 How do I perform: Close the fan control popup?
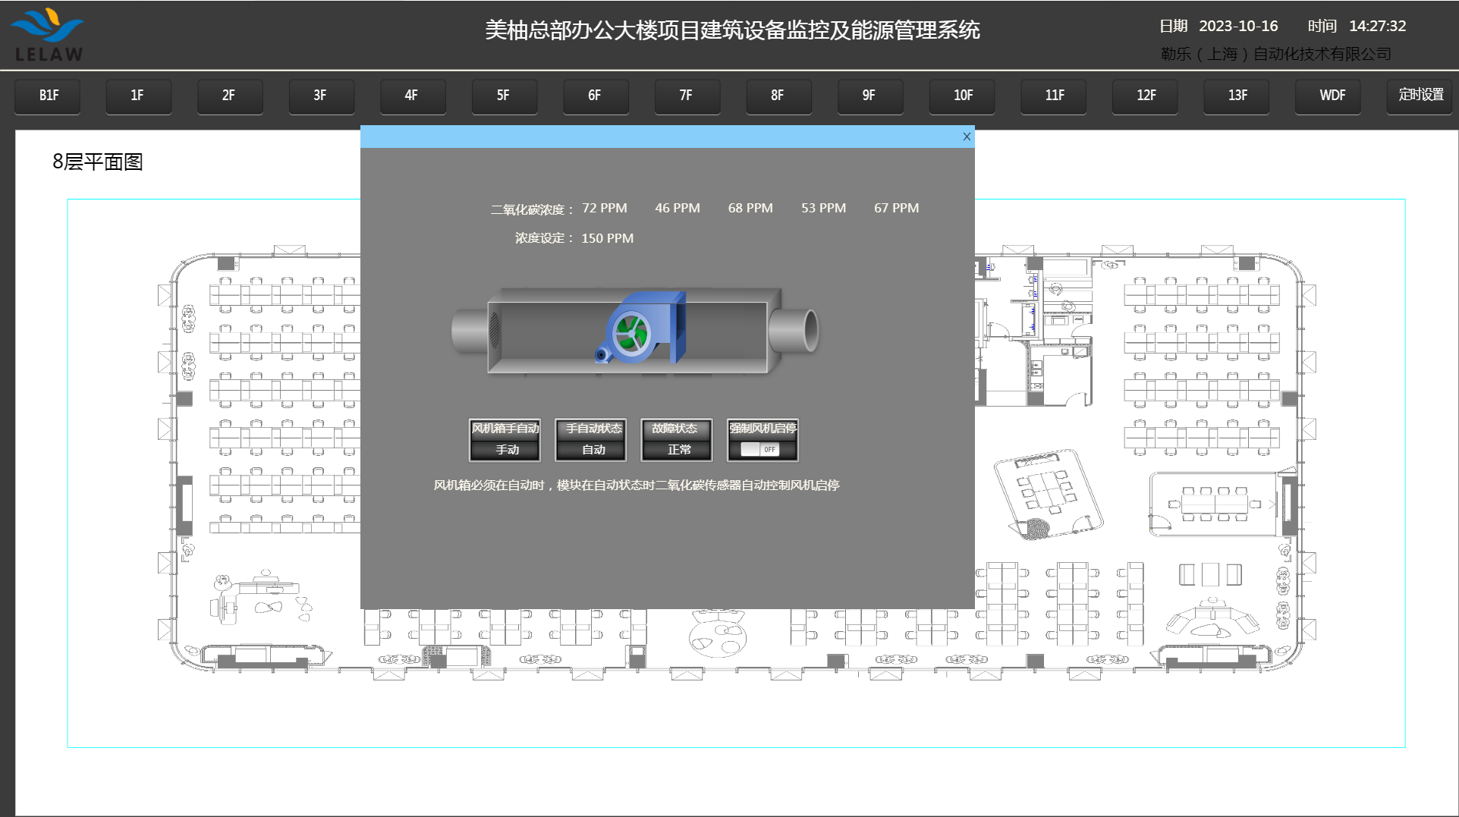coord(966,137)
